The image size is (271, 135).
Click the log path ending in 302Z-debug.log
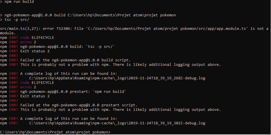117,123
